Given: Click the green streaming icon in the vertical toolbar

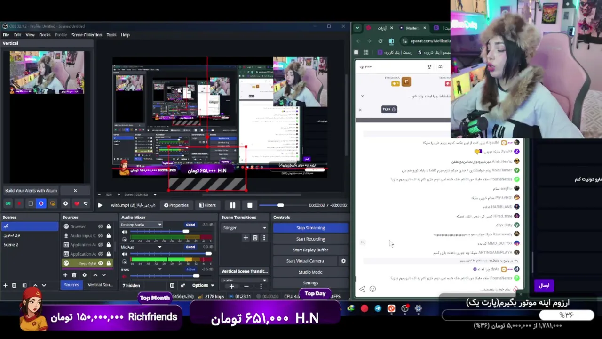Looking at the screenshot, I should (8, 203).
